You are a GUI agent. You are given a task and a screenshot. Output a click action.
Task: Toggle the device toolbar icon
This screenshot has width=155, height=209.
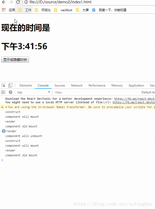[10, 85]
